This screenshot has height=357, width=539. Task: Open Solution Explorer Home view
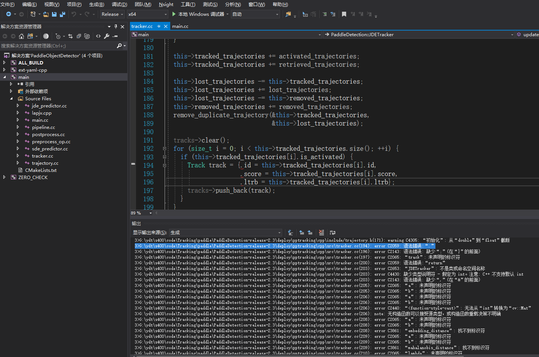coord(21,36)
